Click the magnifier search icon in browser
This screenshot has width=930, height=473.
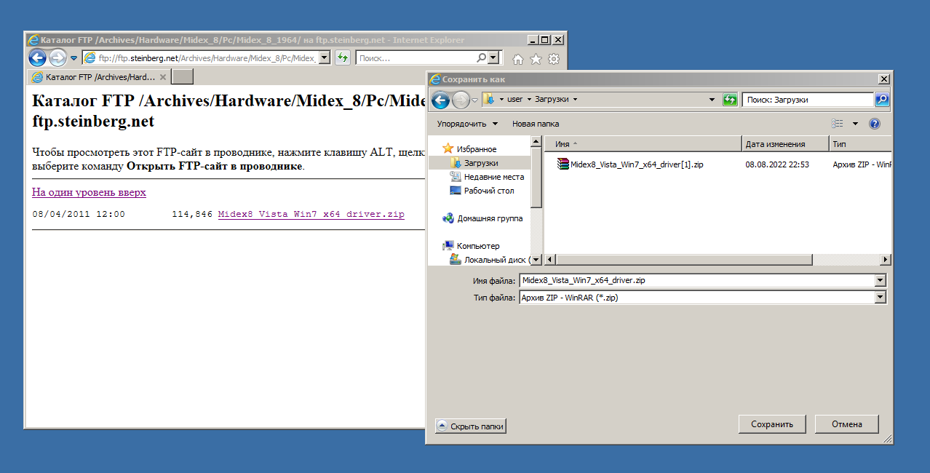pos(482,58)
